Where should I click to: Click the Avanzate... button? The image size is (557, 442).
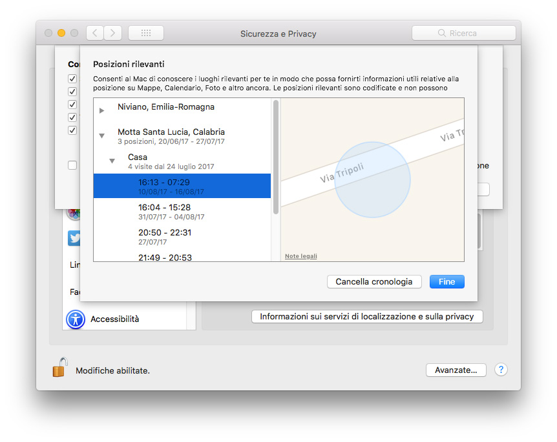tap(456, 370)
